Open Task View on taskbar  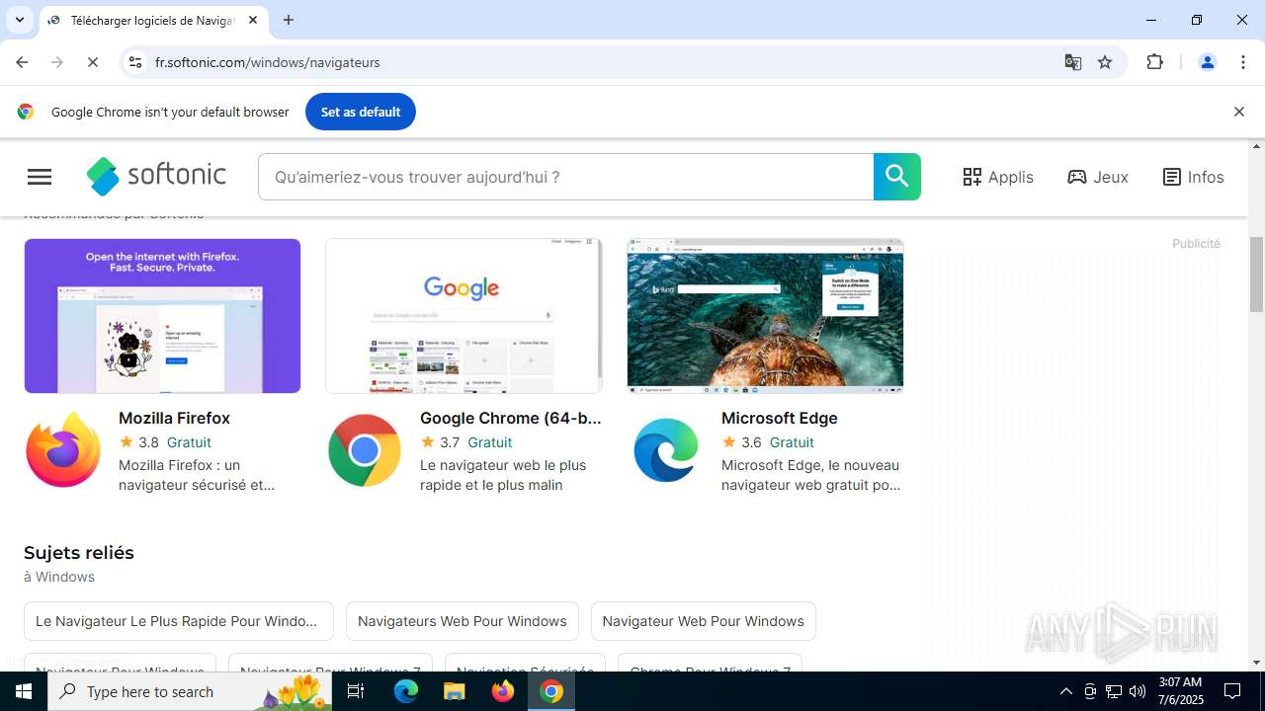[x=356, y=691]
